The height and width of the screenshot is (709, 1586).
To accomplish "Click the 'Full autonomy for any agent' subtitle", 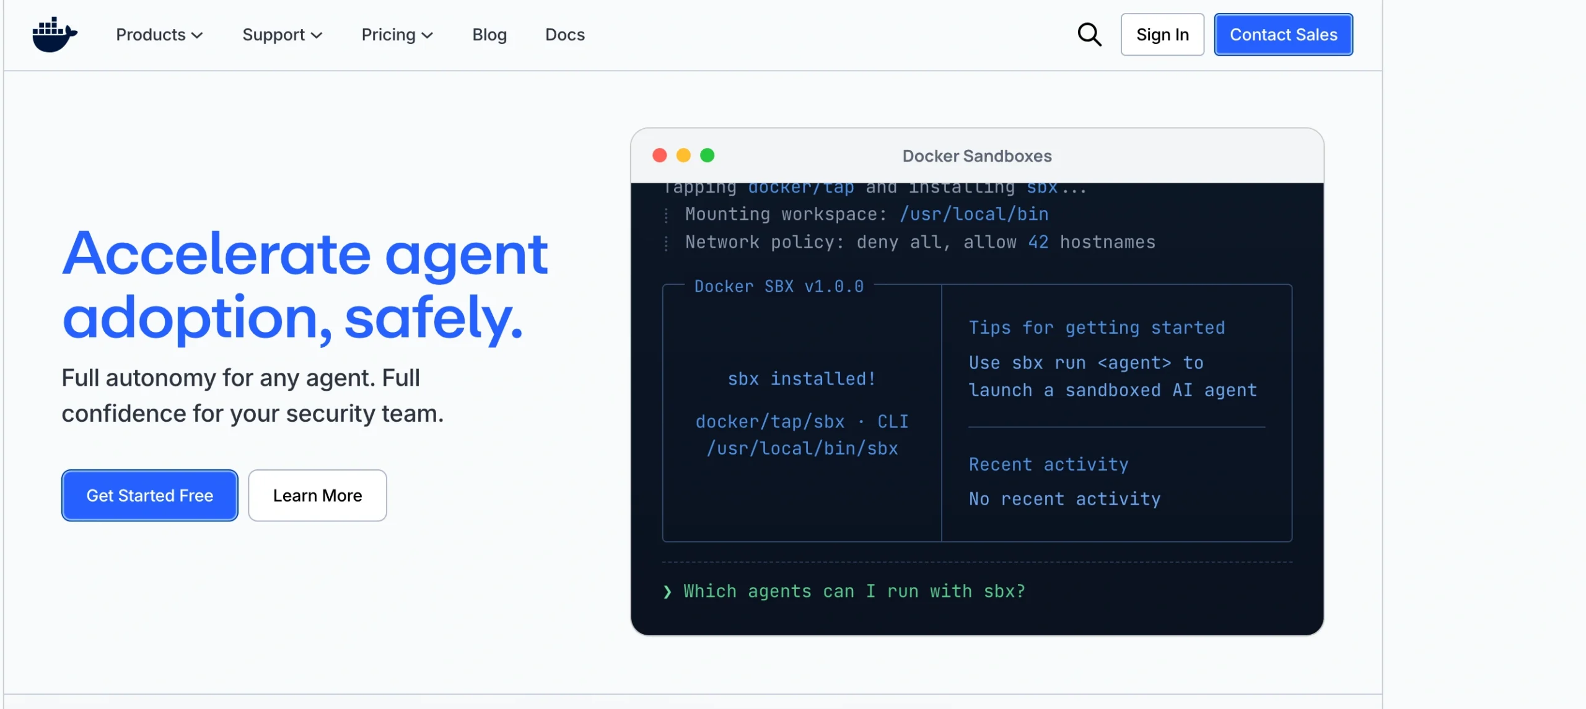I will [x=253, y=396].
